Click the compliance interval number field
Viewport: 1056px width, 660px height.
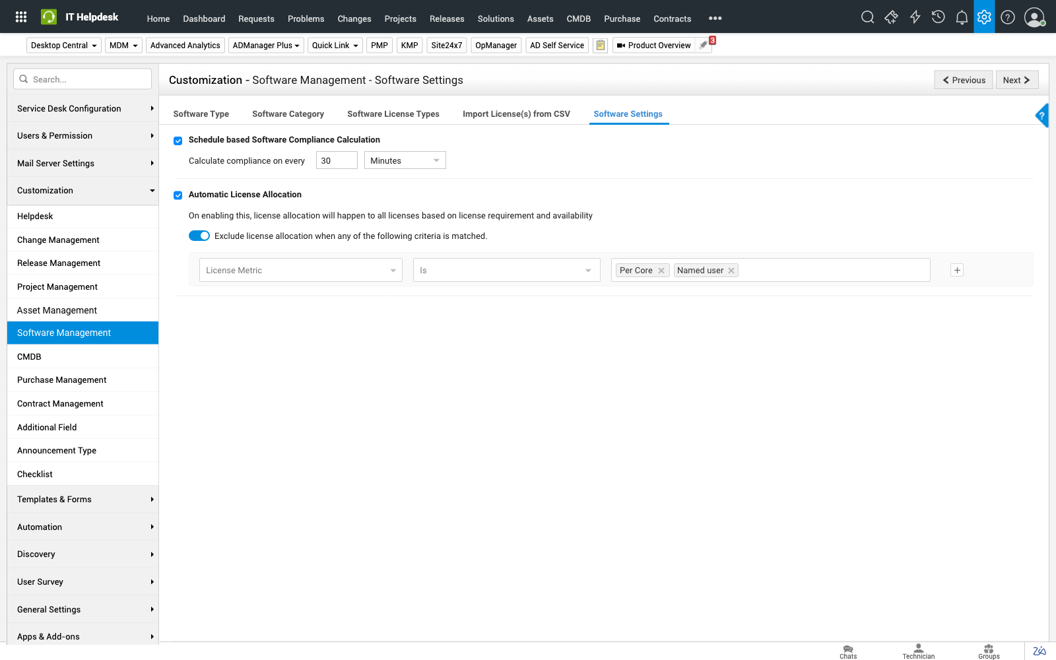coord(336,160)
